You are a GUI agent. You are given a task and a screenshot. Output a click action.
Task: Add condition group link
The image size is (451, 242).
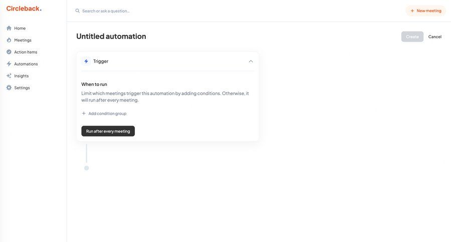click(x=107, y=113)
